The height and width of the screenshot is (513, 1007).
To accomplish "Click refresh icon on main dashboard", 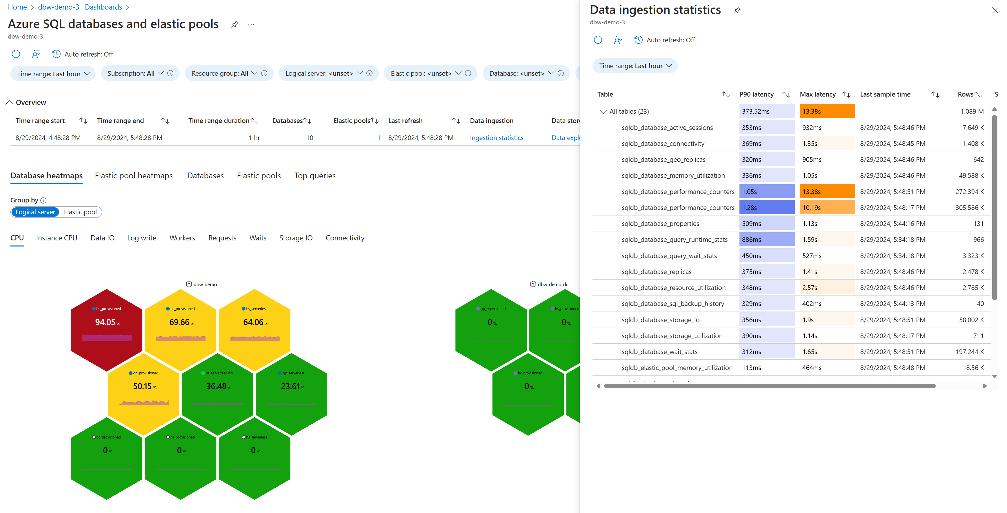I will tap(16, 54).
